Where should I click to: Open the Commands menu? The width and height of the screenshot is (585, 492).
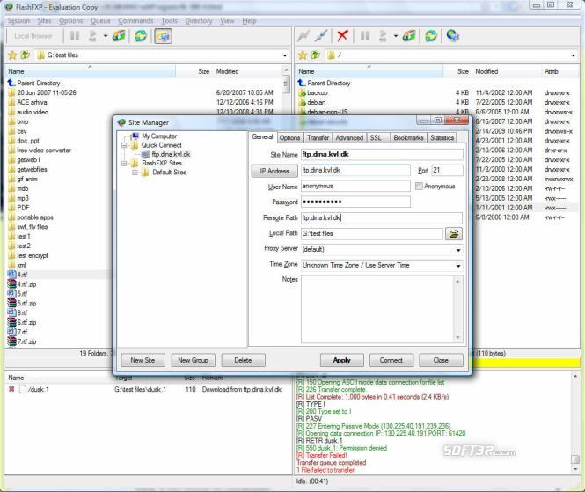pos(135,21)
